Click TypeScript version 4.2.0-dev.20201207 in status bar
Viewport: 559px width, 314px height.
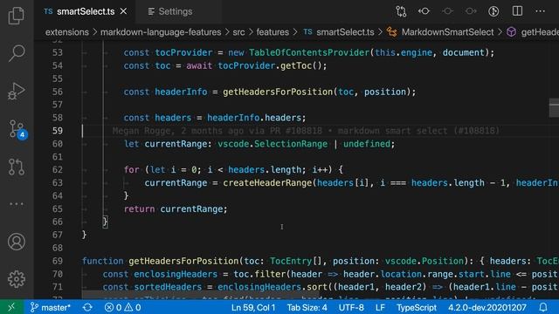click(x=487, y=307)
